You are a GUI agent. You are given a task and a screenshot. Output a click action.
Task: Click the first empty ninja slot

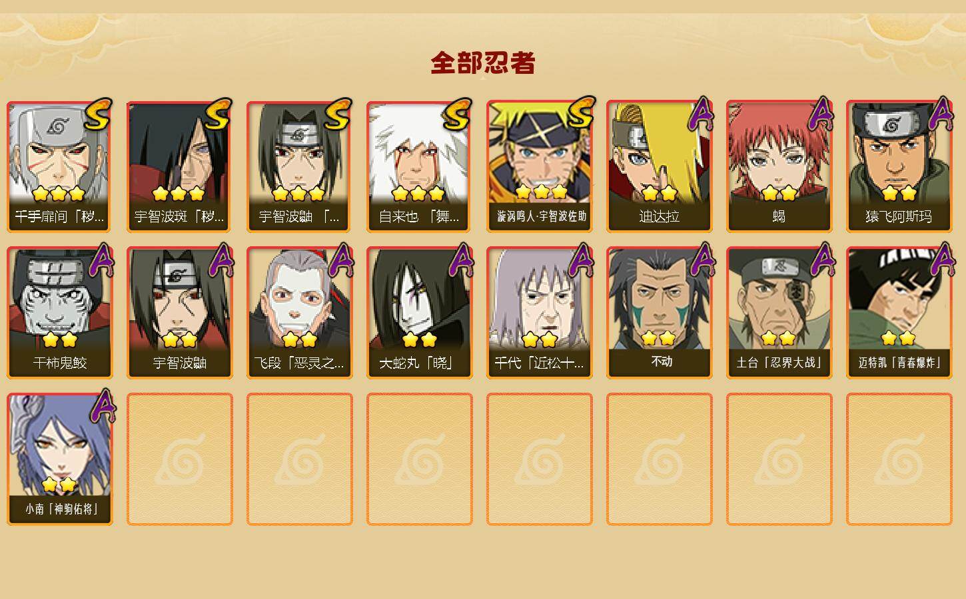[x=179, y=459]
